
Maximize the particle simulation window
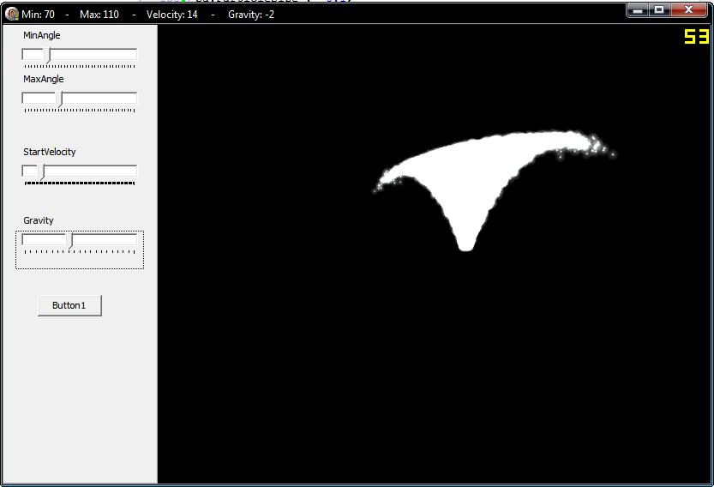pos(659,9)
